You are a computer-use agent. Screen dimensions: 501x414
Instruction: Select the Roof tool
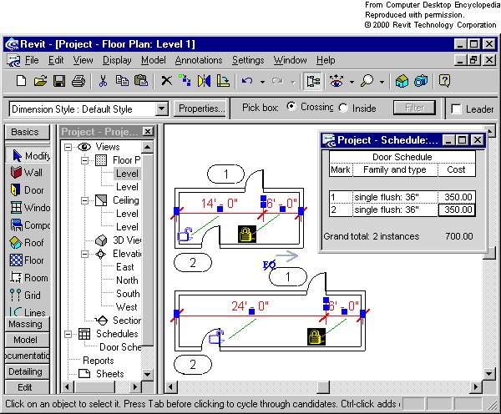(x=28, y=243)
